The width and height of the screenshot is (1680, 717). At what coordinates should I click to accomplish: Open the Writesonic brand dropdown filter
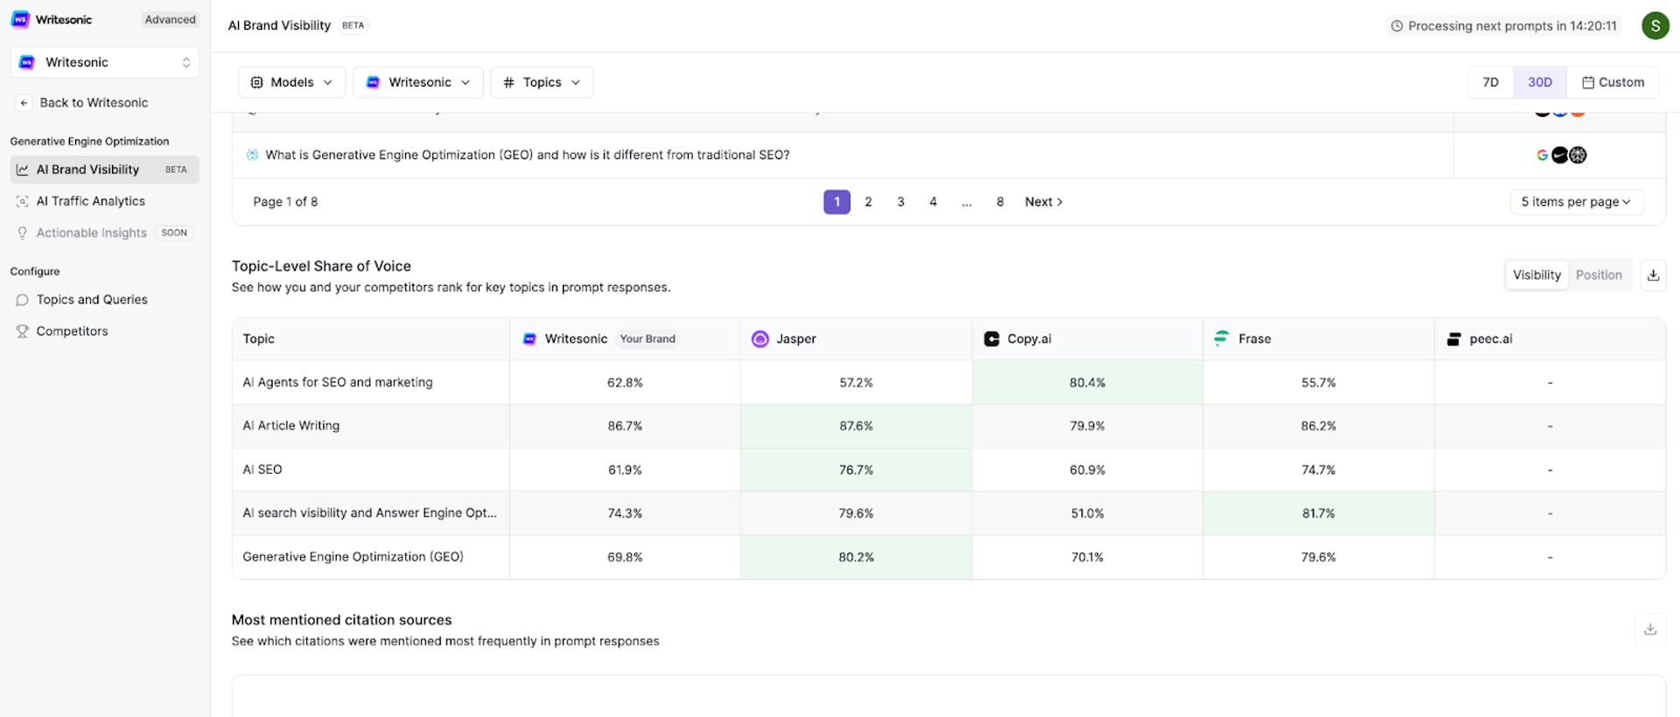pos(418,82)
